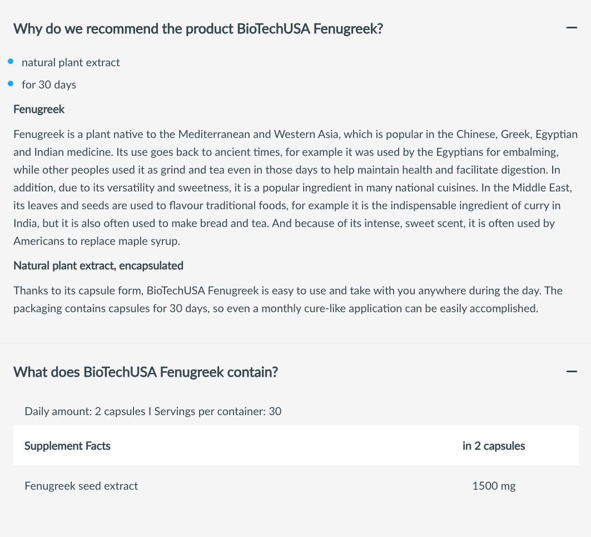Click the '1500 mg' value cell
This screenshot has height=537, width=591.
494,486
